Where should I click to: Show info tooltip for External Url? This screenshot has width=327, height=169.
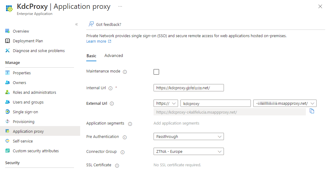click(x=112, y=104)
